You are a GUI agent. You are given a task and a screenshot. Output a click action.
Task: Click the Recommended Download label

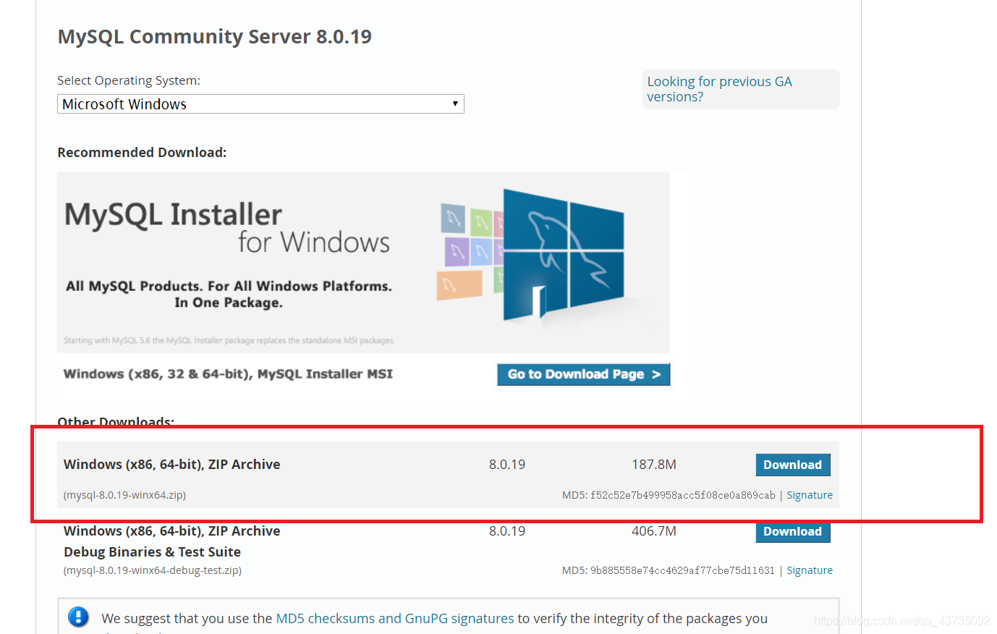coord(142,152)
